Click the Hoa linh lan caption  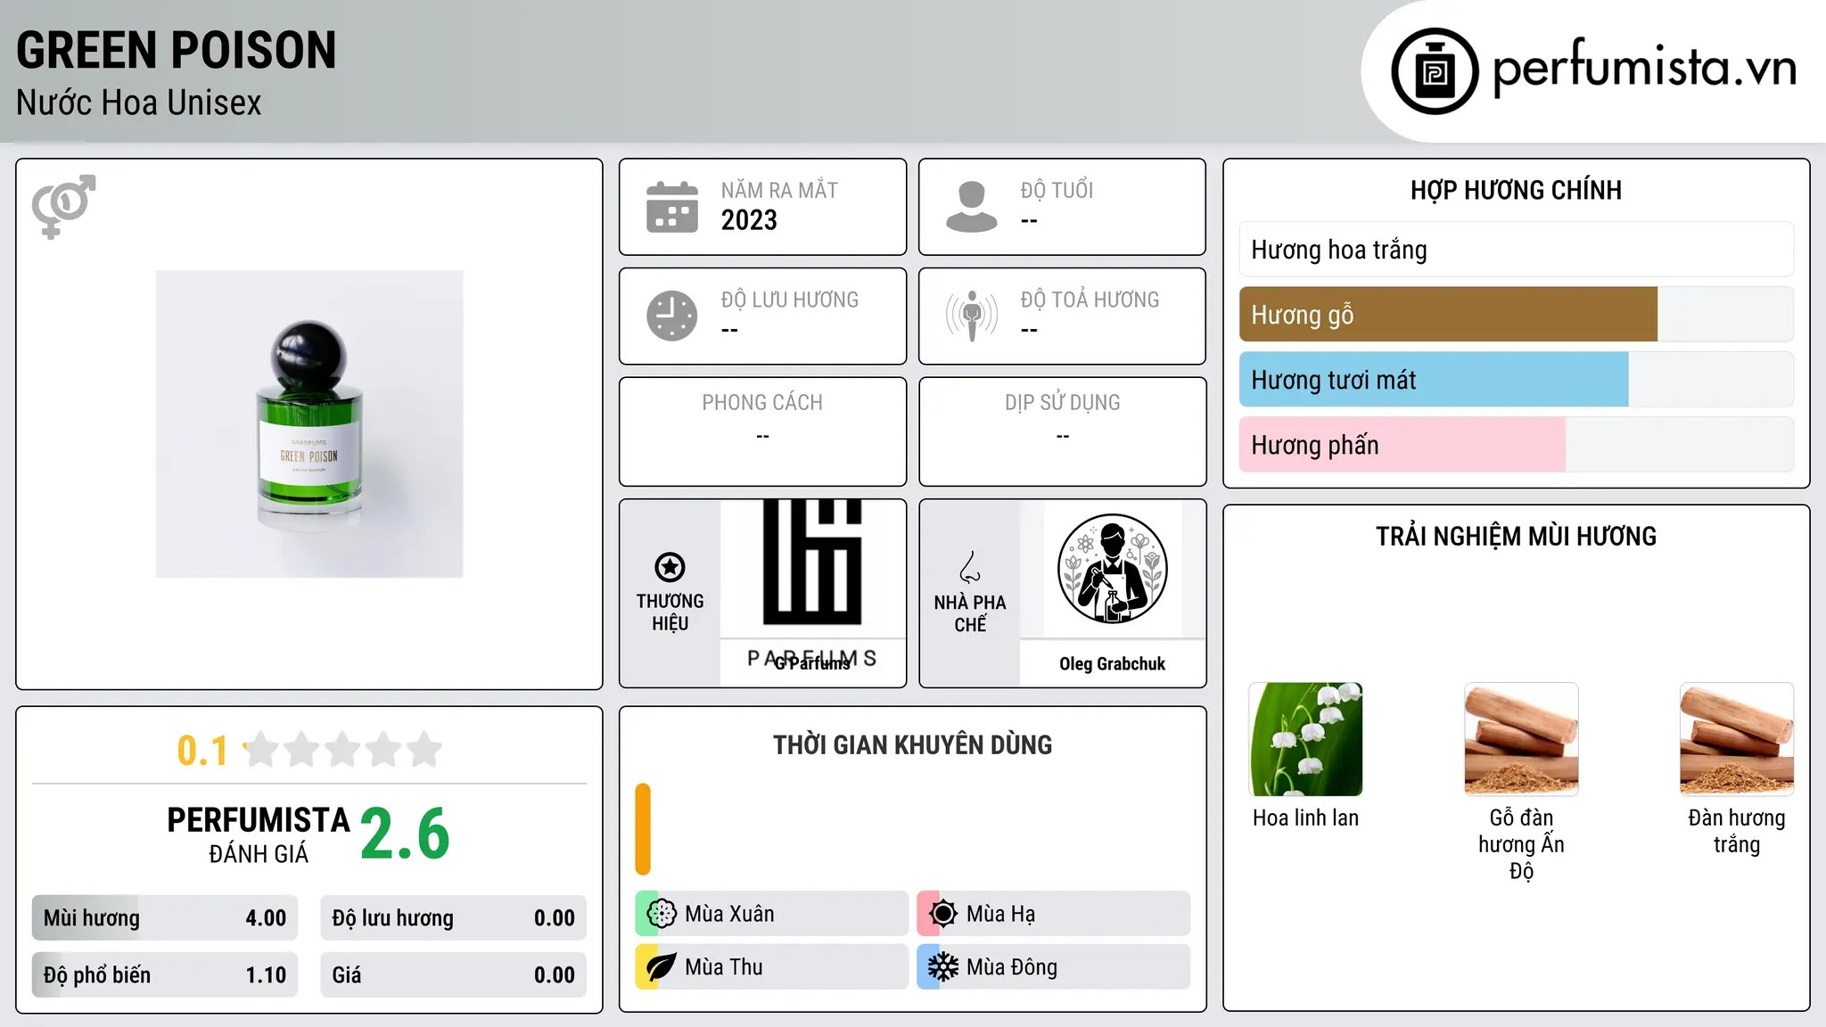tap(1305, 817)
